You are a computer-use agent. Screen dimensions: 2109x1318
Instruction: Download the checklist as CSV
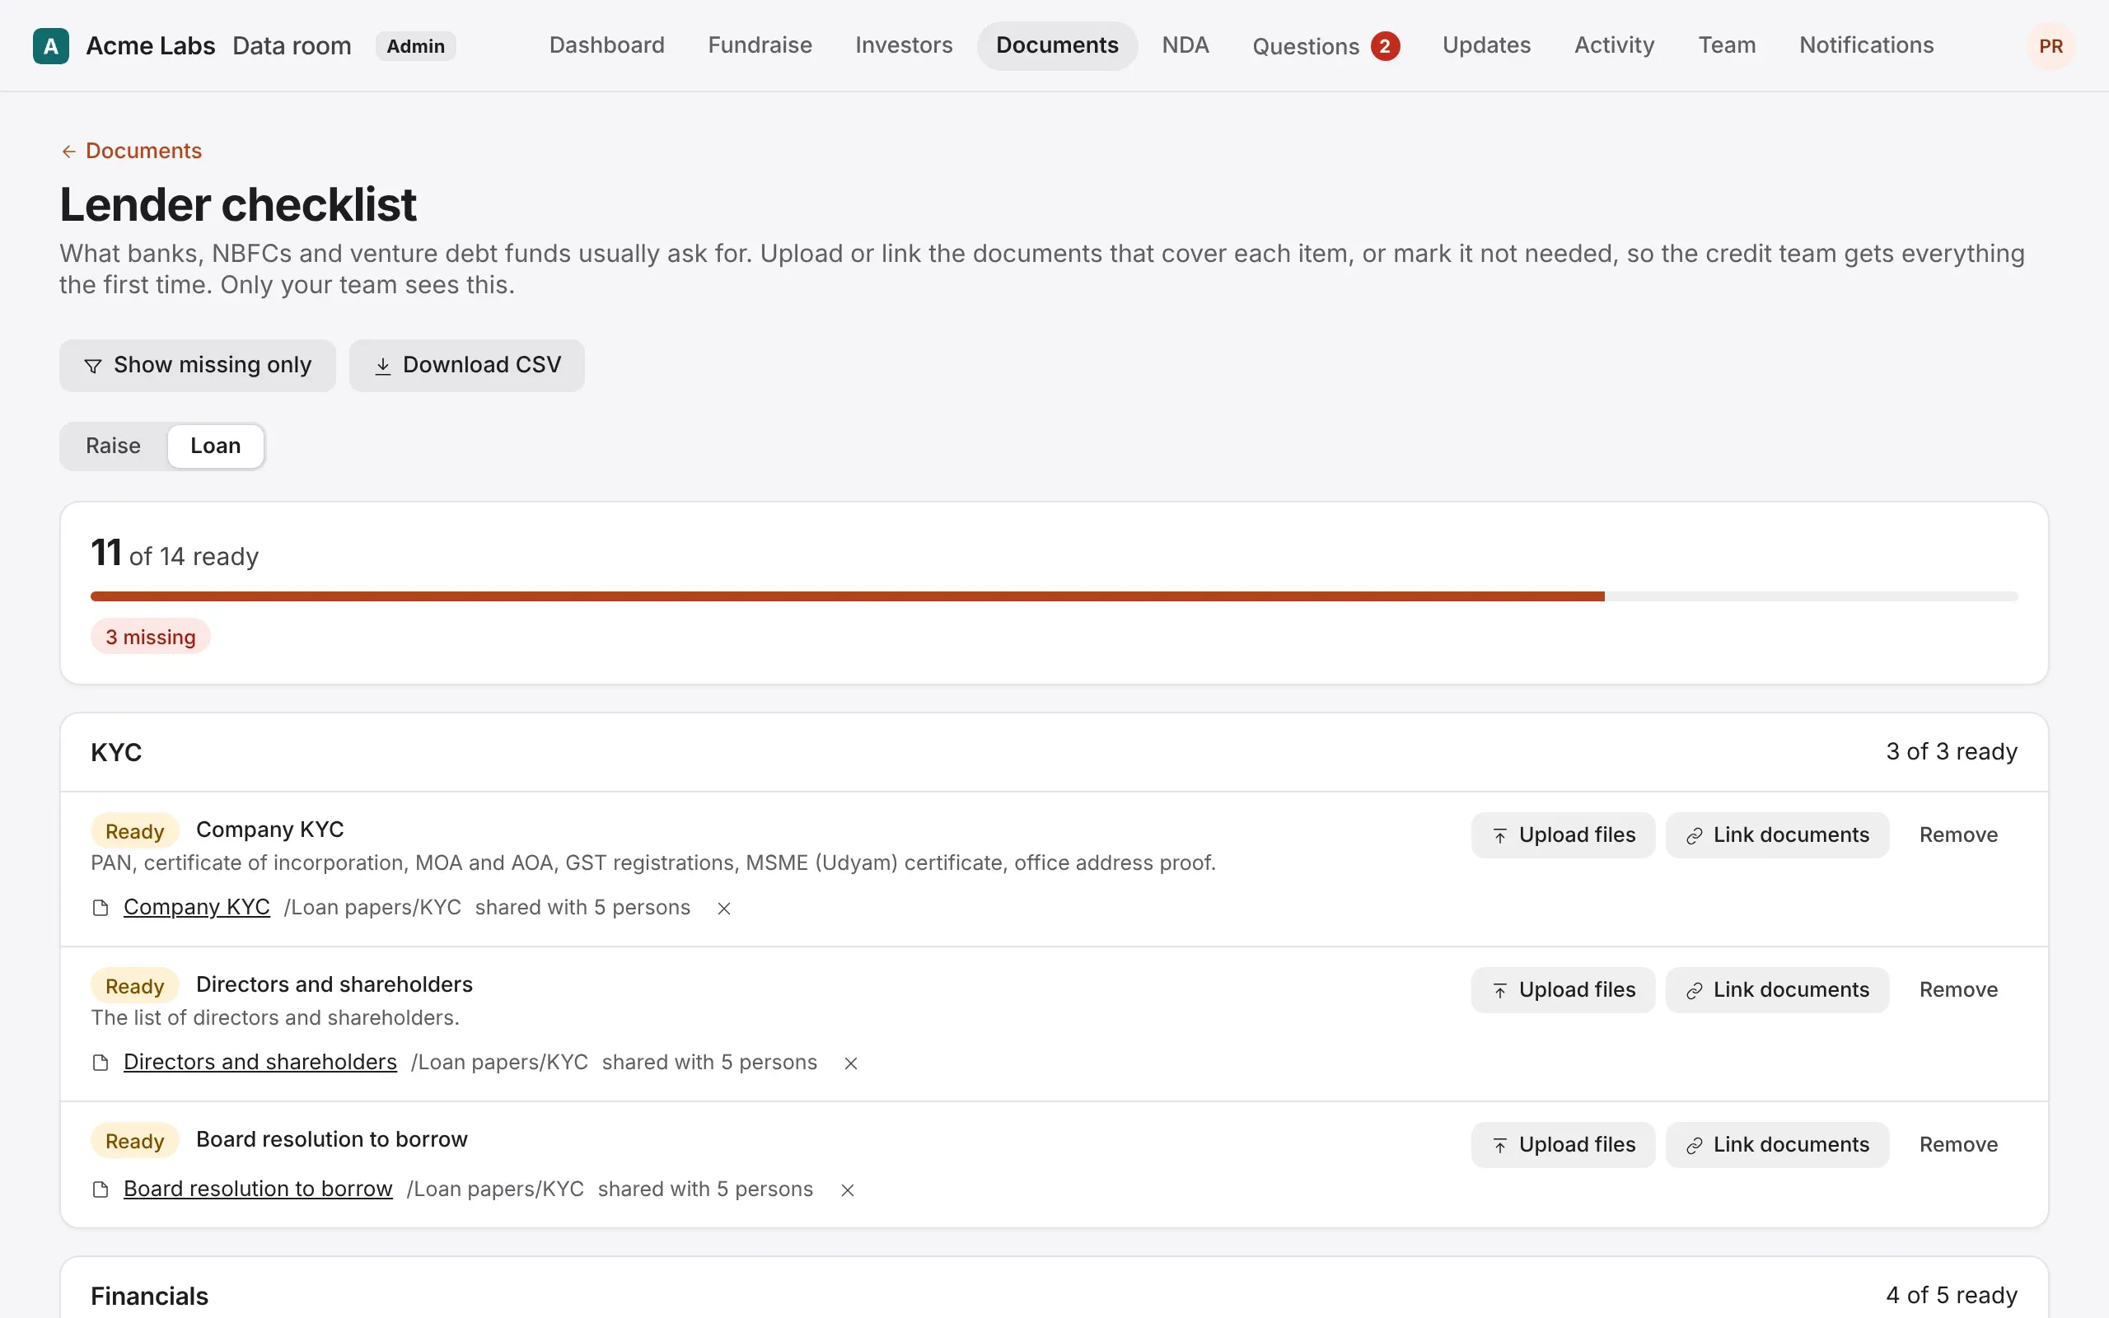[x=467, y=365]
